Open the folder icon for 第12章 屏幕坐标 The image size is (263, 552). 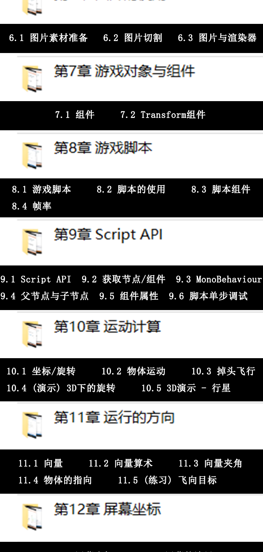(32, 517)
